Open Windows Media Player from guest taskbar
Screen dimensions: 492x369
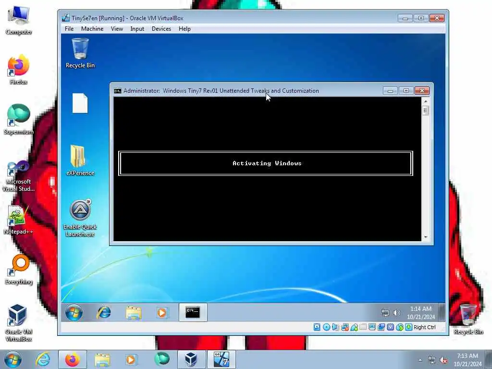click(161, 312)
